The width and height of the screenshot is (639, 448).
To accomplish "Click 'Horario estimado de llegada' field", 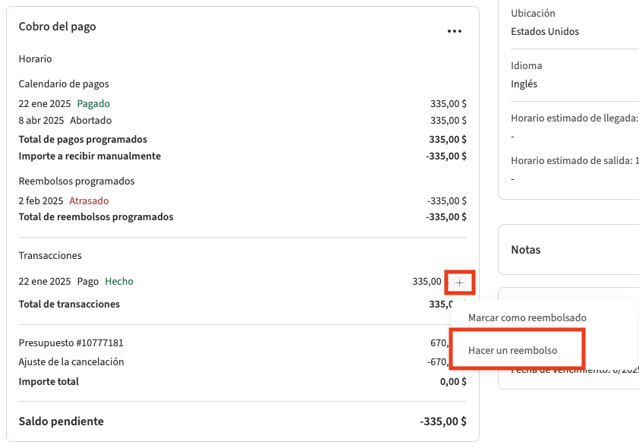I will tap(574, 118).
